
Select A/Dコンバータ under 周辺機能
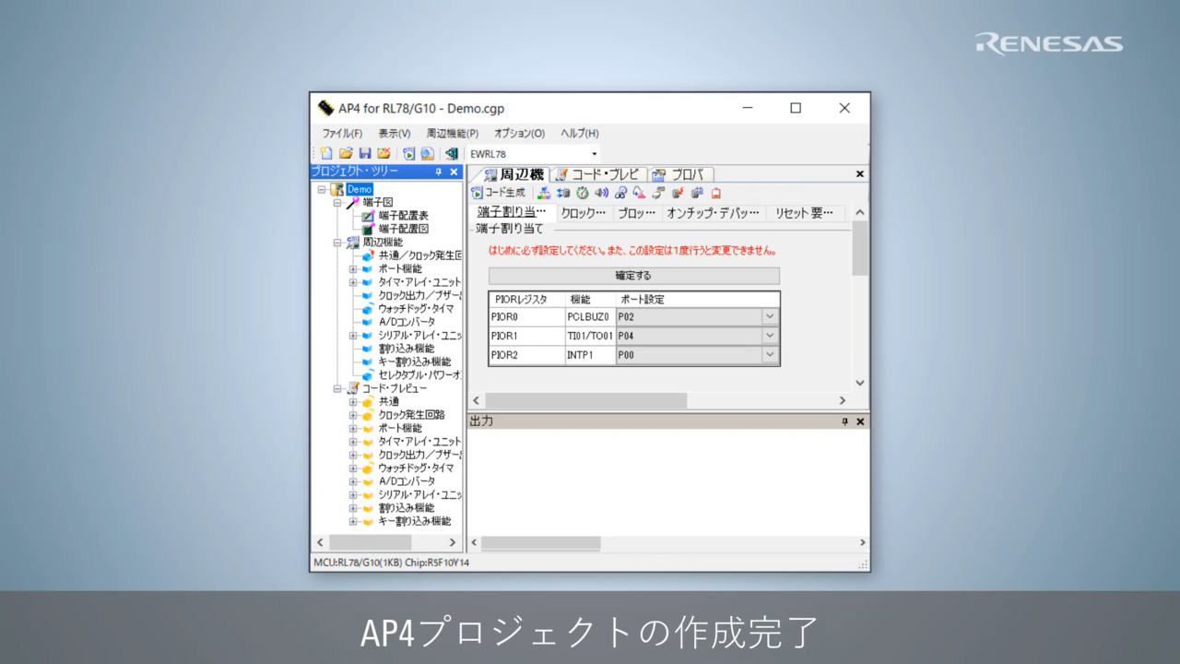click(407, 322)
